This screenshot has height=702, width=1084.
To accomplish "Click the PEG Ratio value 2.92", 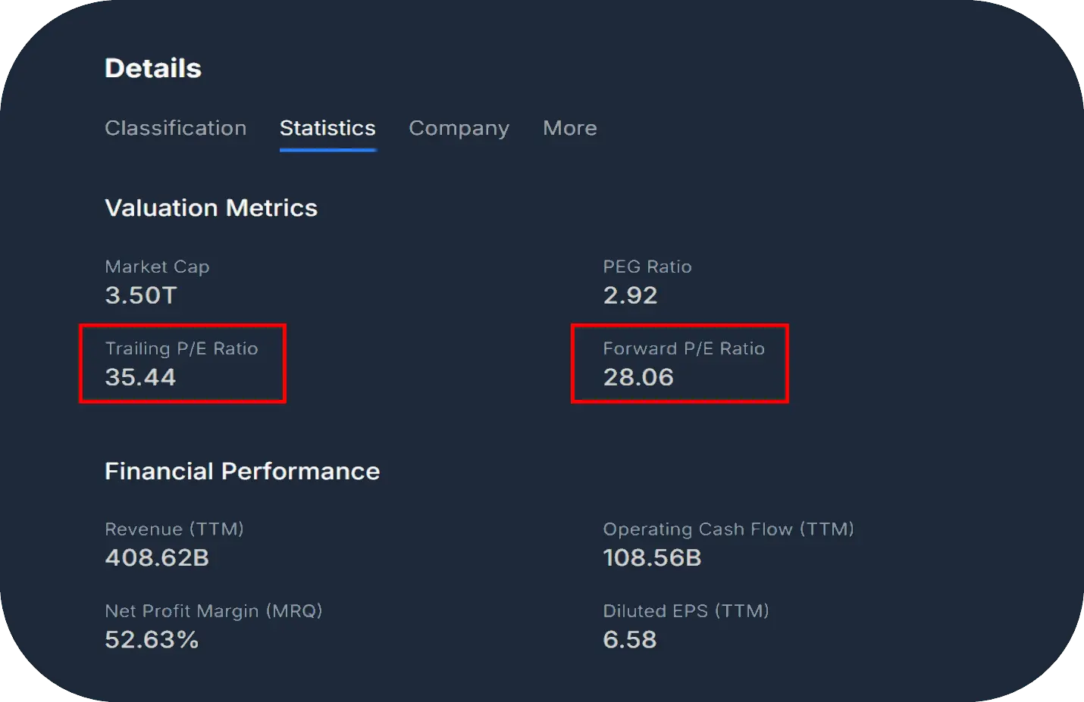I will 631,295.
